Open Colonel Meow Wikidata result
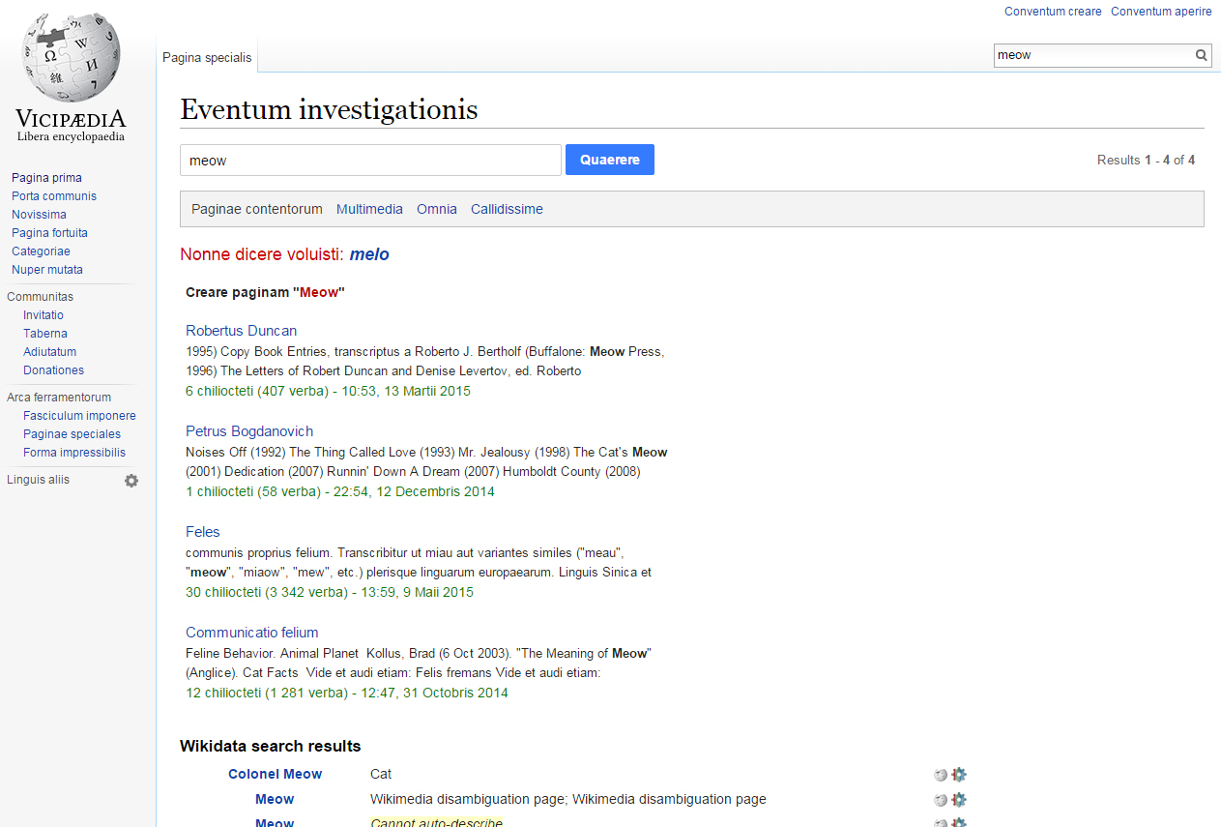1221x827 pixels. 275,774
